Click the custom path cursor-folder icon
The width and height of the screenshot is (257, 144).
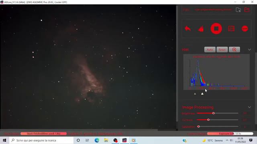pyautogui.click(x=238, y=10)
